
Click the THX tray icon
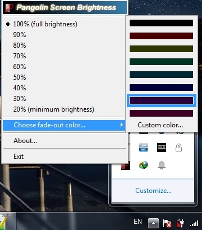[162, 148]
